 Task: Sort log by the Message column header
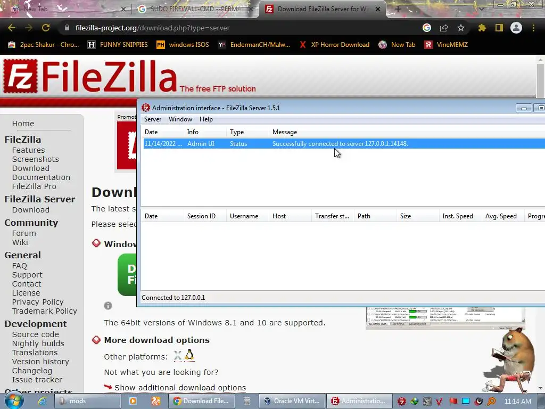click(407, 132)
